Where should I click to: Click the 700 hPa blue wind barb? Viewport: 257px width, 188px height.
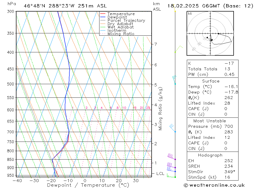(172, 128)
